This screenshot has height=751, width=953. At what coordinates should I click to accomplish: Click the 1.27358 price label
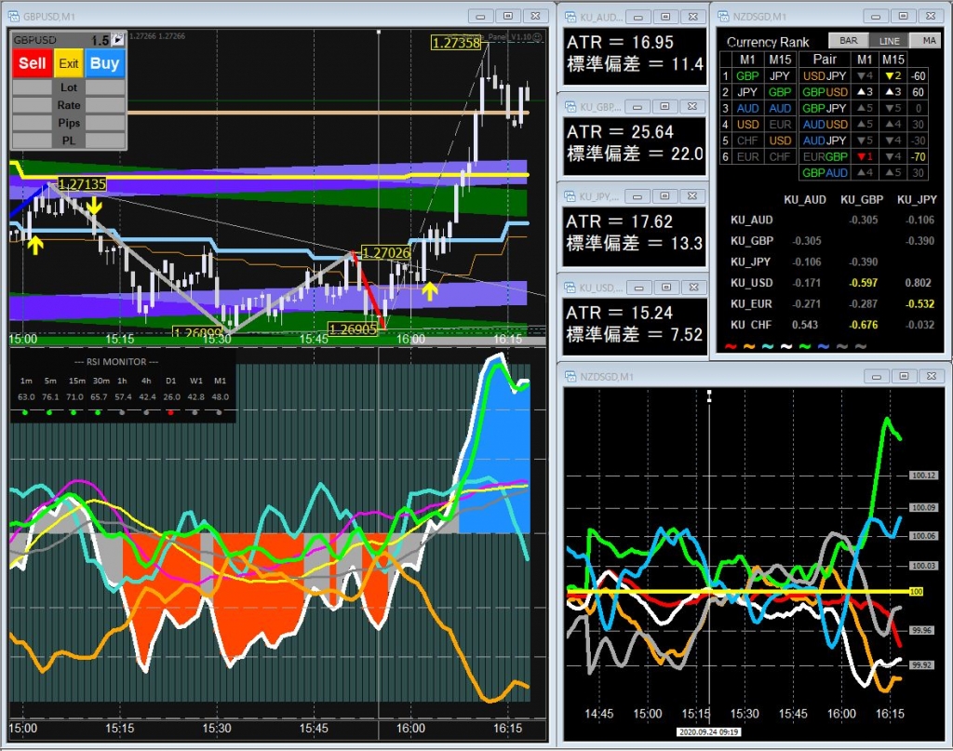(457, 42)
